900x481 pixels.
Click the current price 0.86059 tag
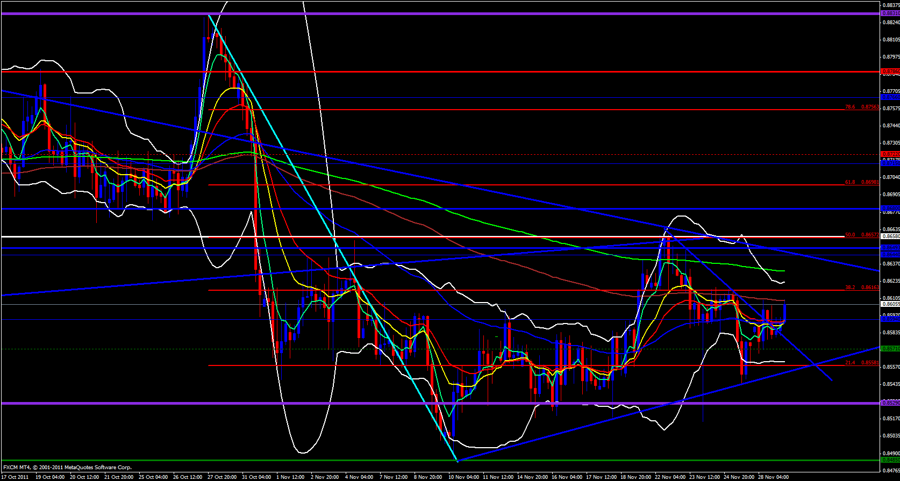pos(890,304)
